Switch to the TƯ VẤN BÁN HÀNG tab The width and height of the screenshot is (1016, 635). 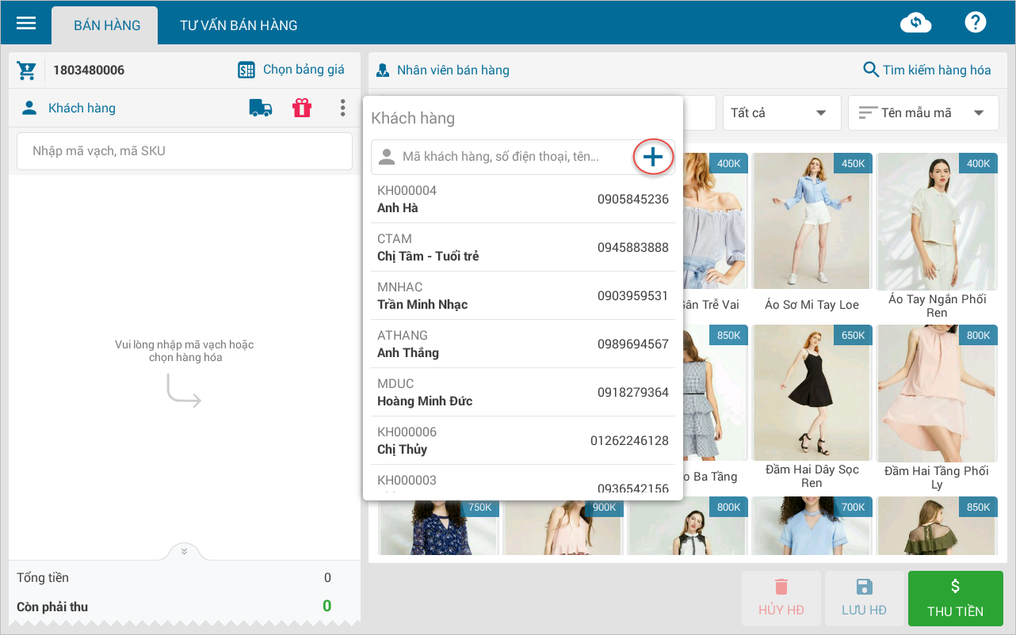(x=239, y=25)
